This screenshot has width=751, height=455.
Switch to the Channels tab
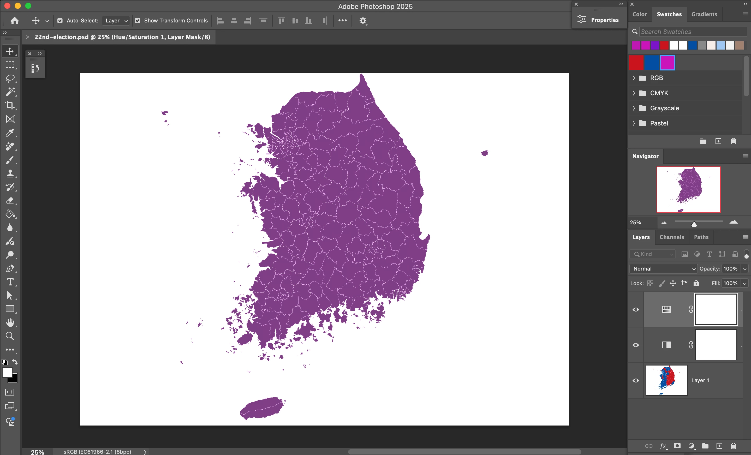pyautogui.click(x=671, y=237)
